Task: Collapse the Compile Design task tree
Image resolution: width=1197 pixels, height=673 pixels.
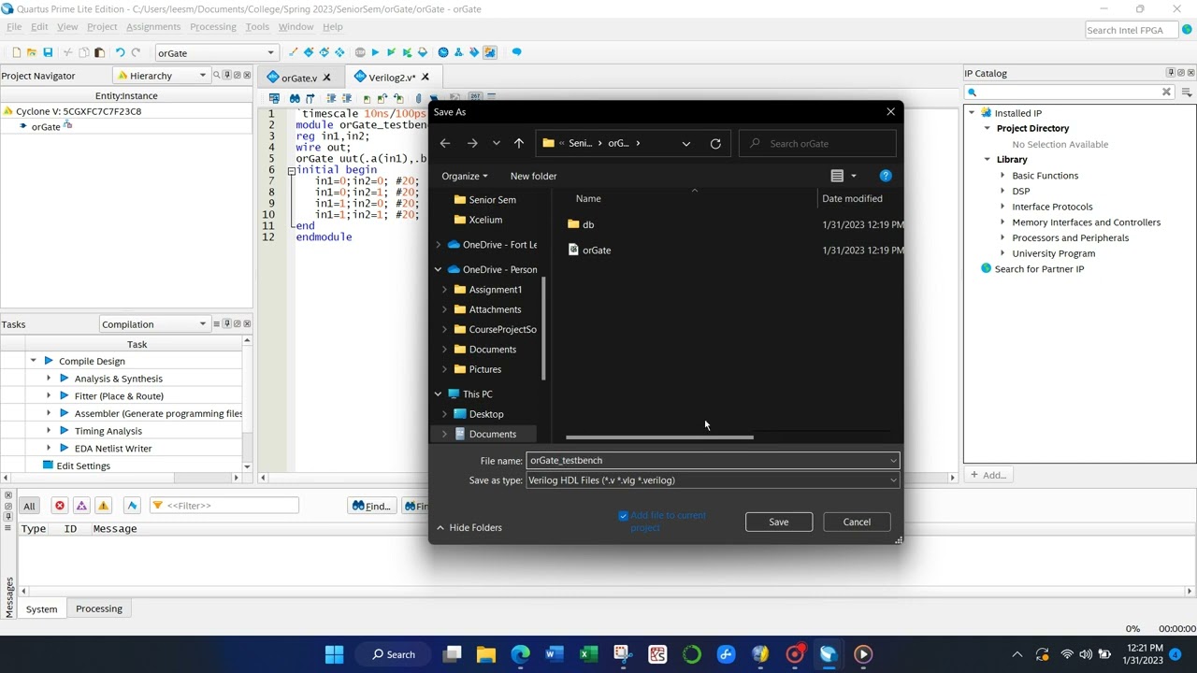Action: coord(33,361)
